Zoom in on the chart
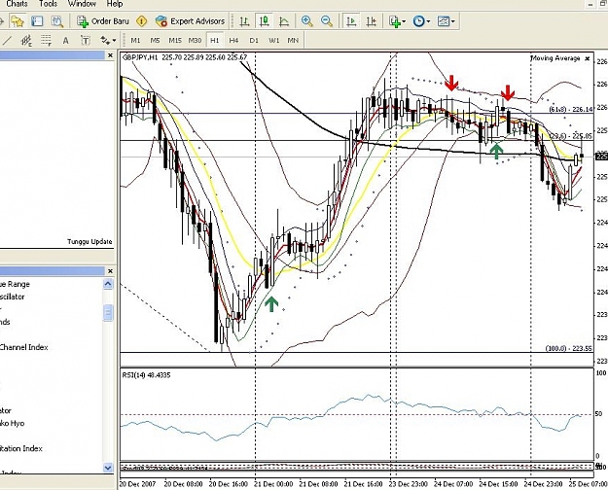The width and height of the screenshot is (608, 490). pos(307,21)
